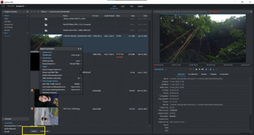254x135 pixels.
Task: Click the green insert icon in viewer
Action: [214, 69]
